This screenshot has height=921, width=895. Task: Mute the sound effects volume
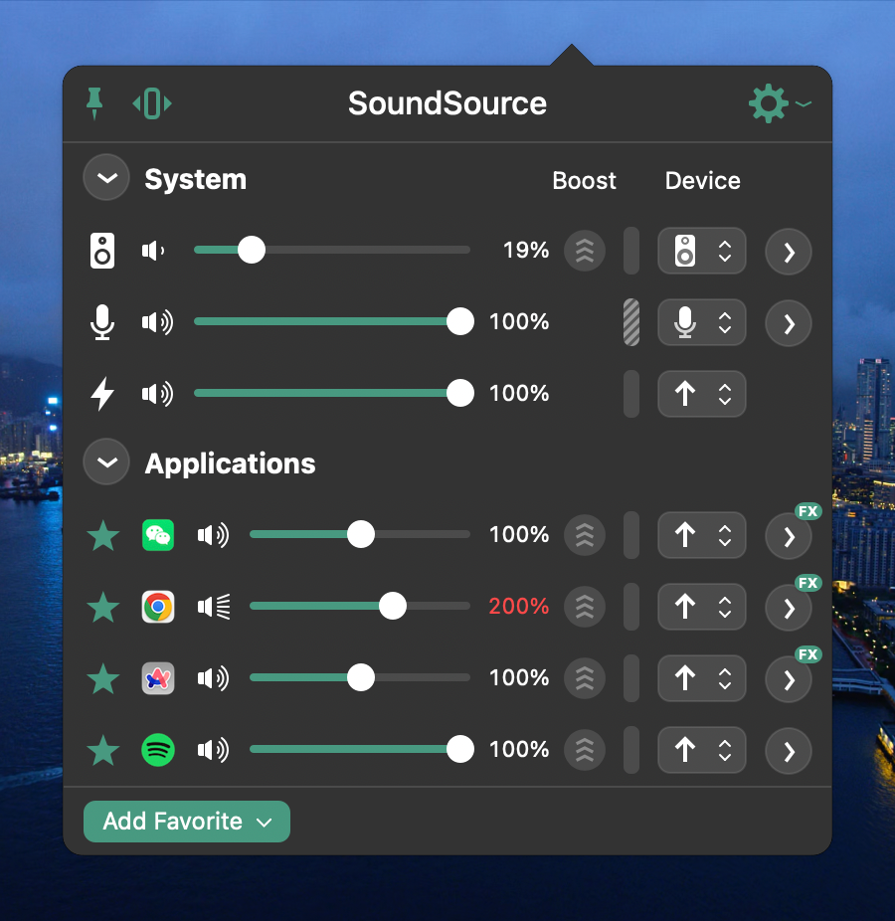click(157, 394)
